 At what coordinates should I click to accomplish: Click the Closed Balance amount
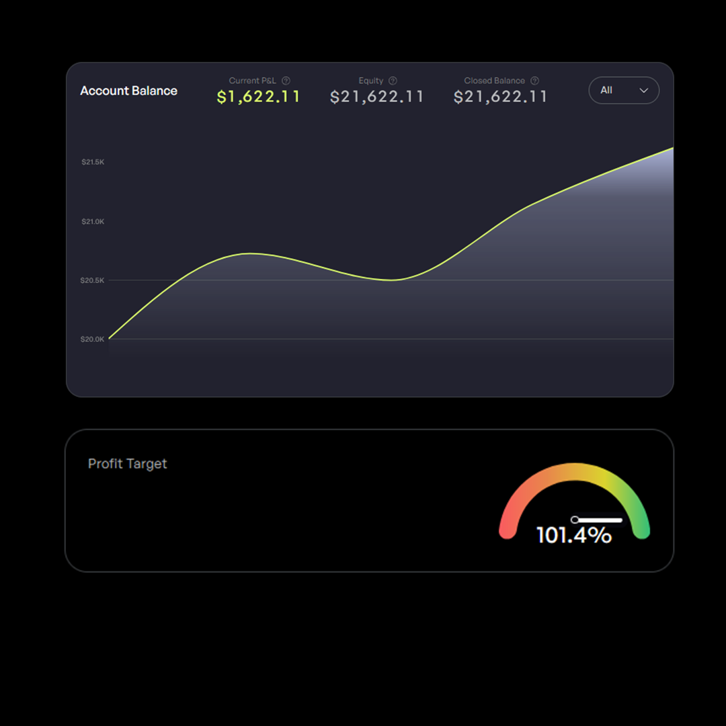(500, 97)
